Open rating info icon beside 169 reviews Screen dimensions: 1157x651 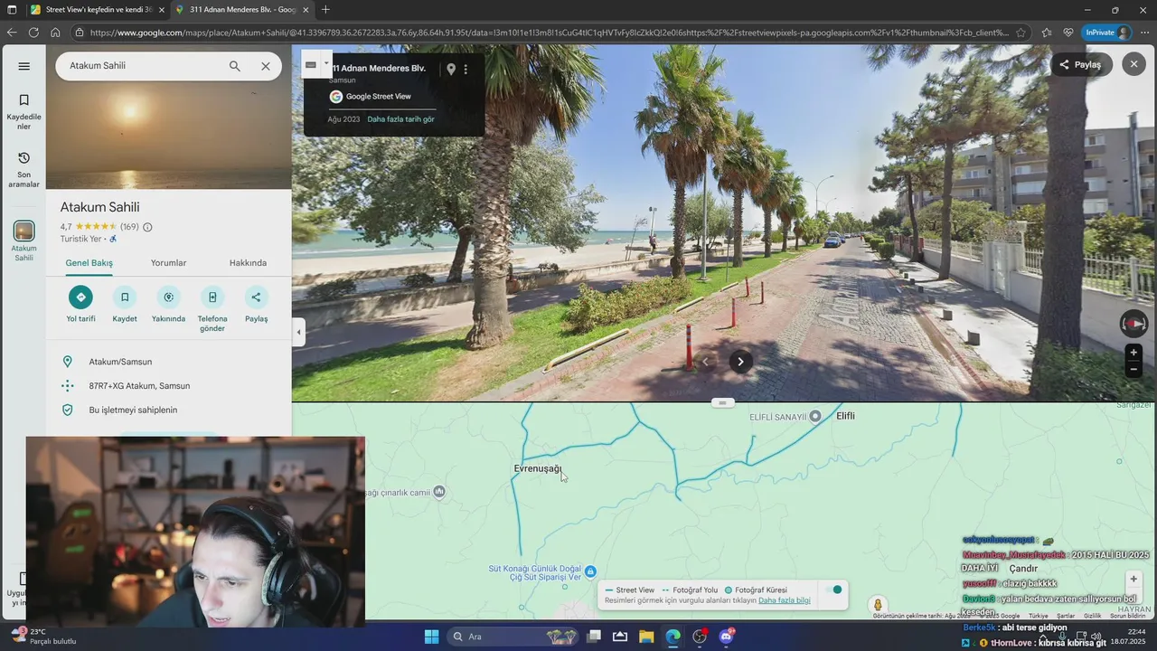[147, 227]
